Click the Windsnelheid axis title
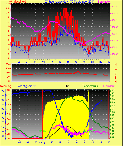The image size is (123, 146). coord(17,2)
